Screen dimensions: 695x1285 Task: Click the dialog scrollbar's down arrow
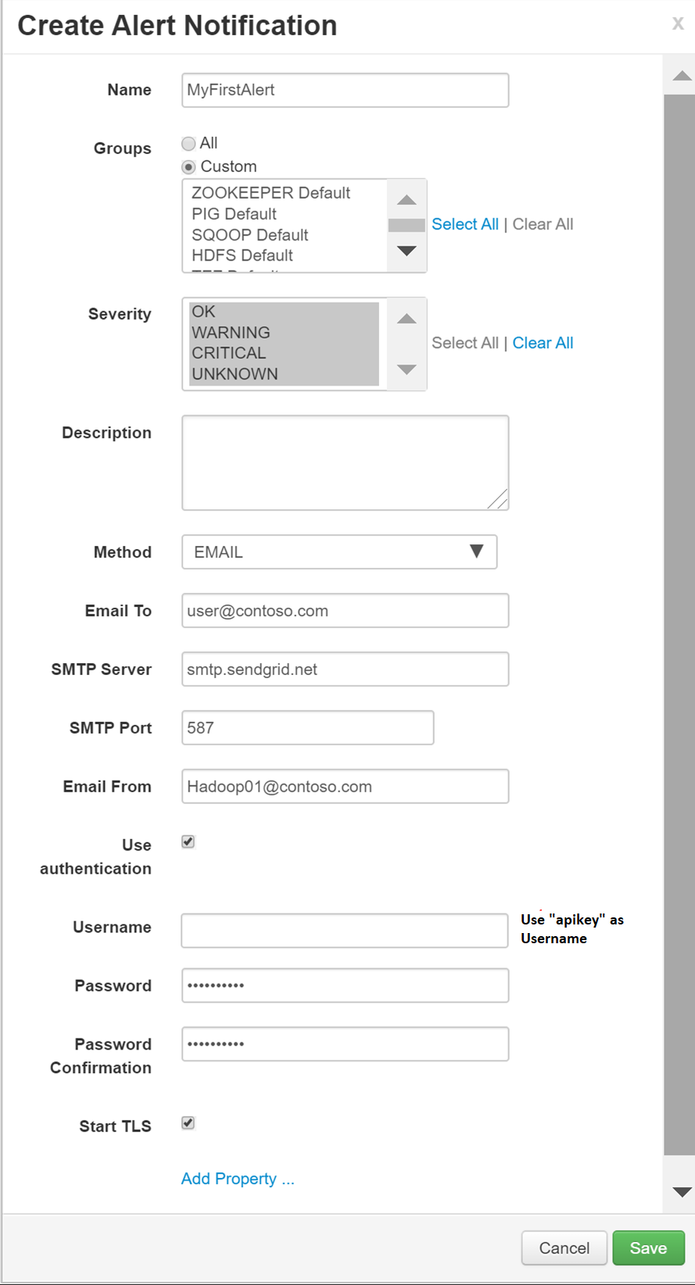(x=681, y=1192)
